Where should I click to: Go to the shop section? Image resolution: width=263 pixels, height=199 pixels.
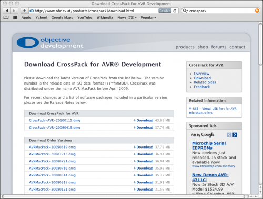click(x=203, y=47)
